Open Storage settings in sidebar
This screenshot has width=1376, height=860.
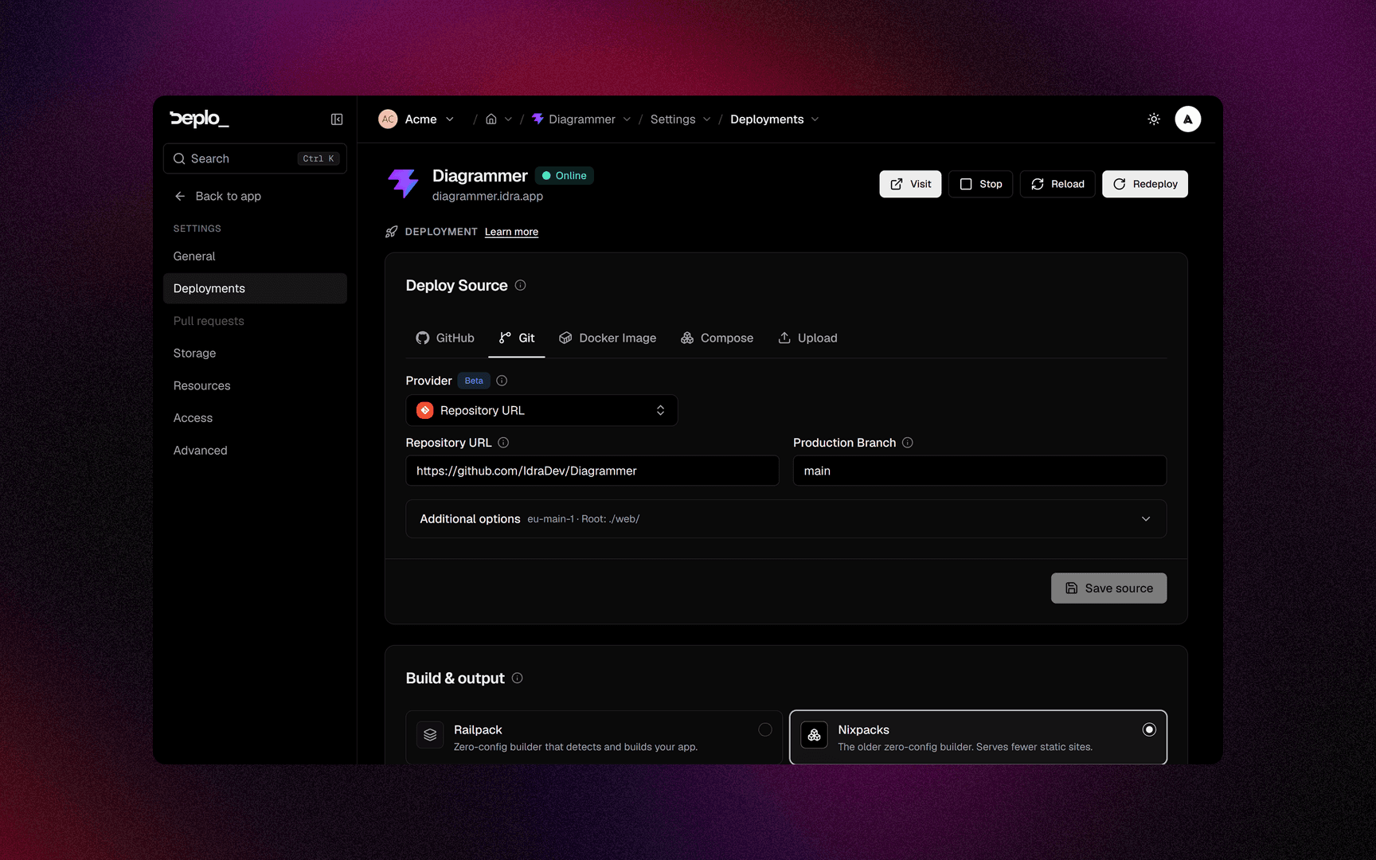pos(255,354)
